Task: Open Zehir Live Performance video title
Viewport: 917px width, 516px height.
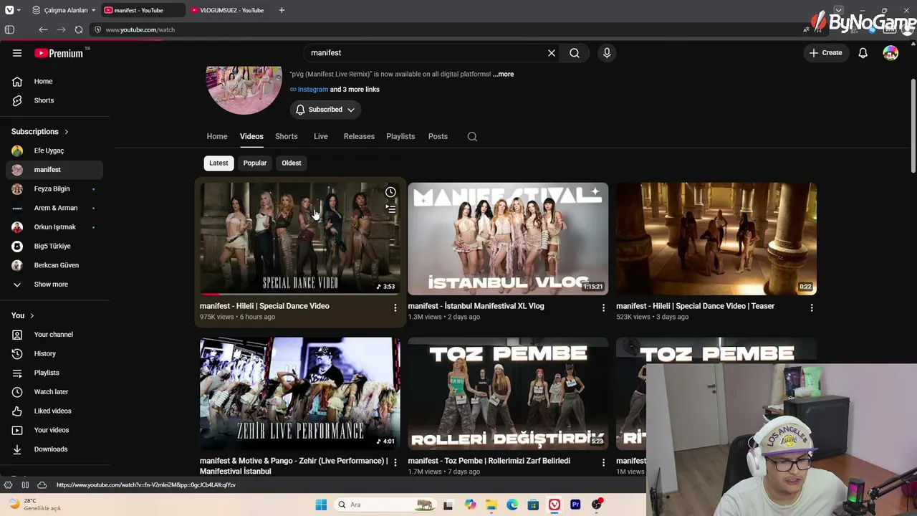Action: 294,466
